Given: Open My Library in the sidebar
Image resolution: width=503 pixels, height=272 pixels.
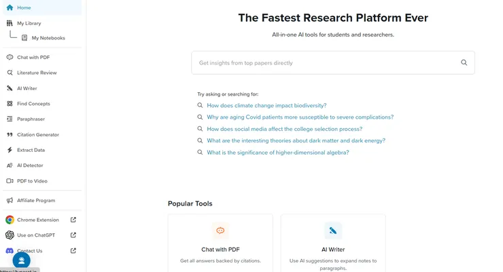Looking at the screenshot, I should pyautogui.click(x=29, y=23).
